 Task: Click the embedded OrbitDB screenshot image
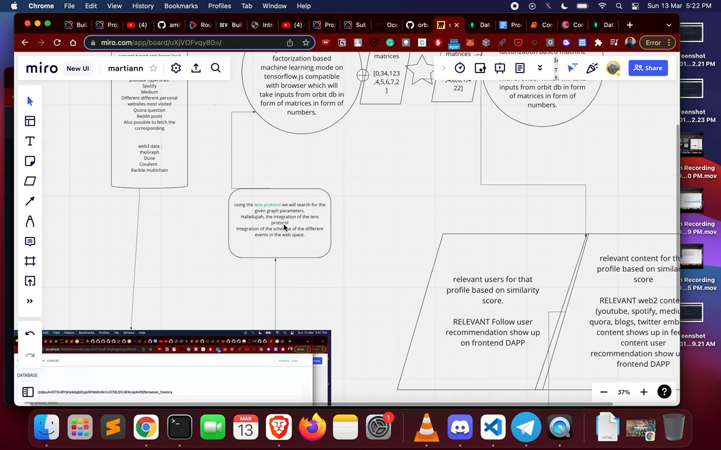pos(173,367)
